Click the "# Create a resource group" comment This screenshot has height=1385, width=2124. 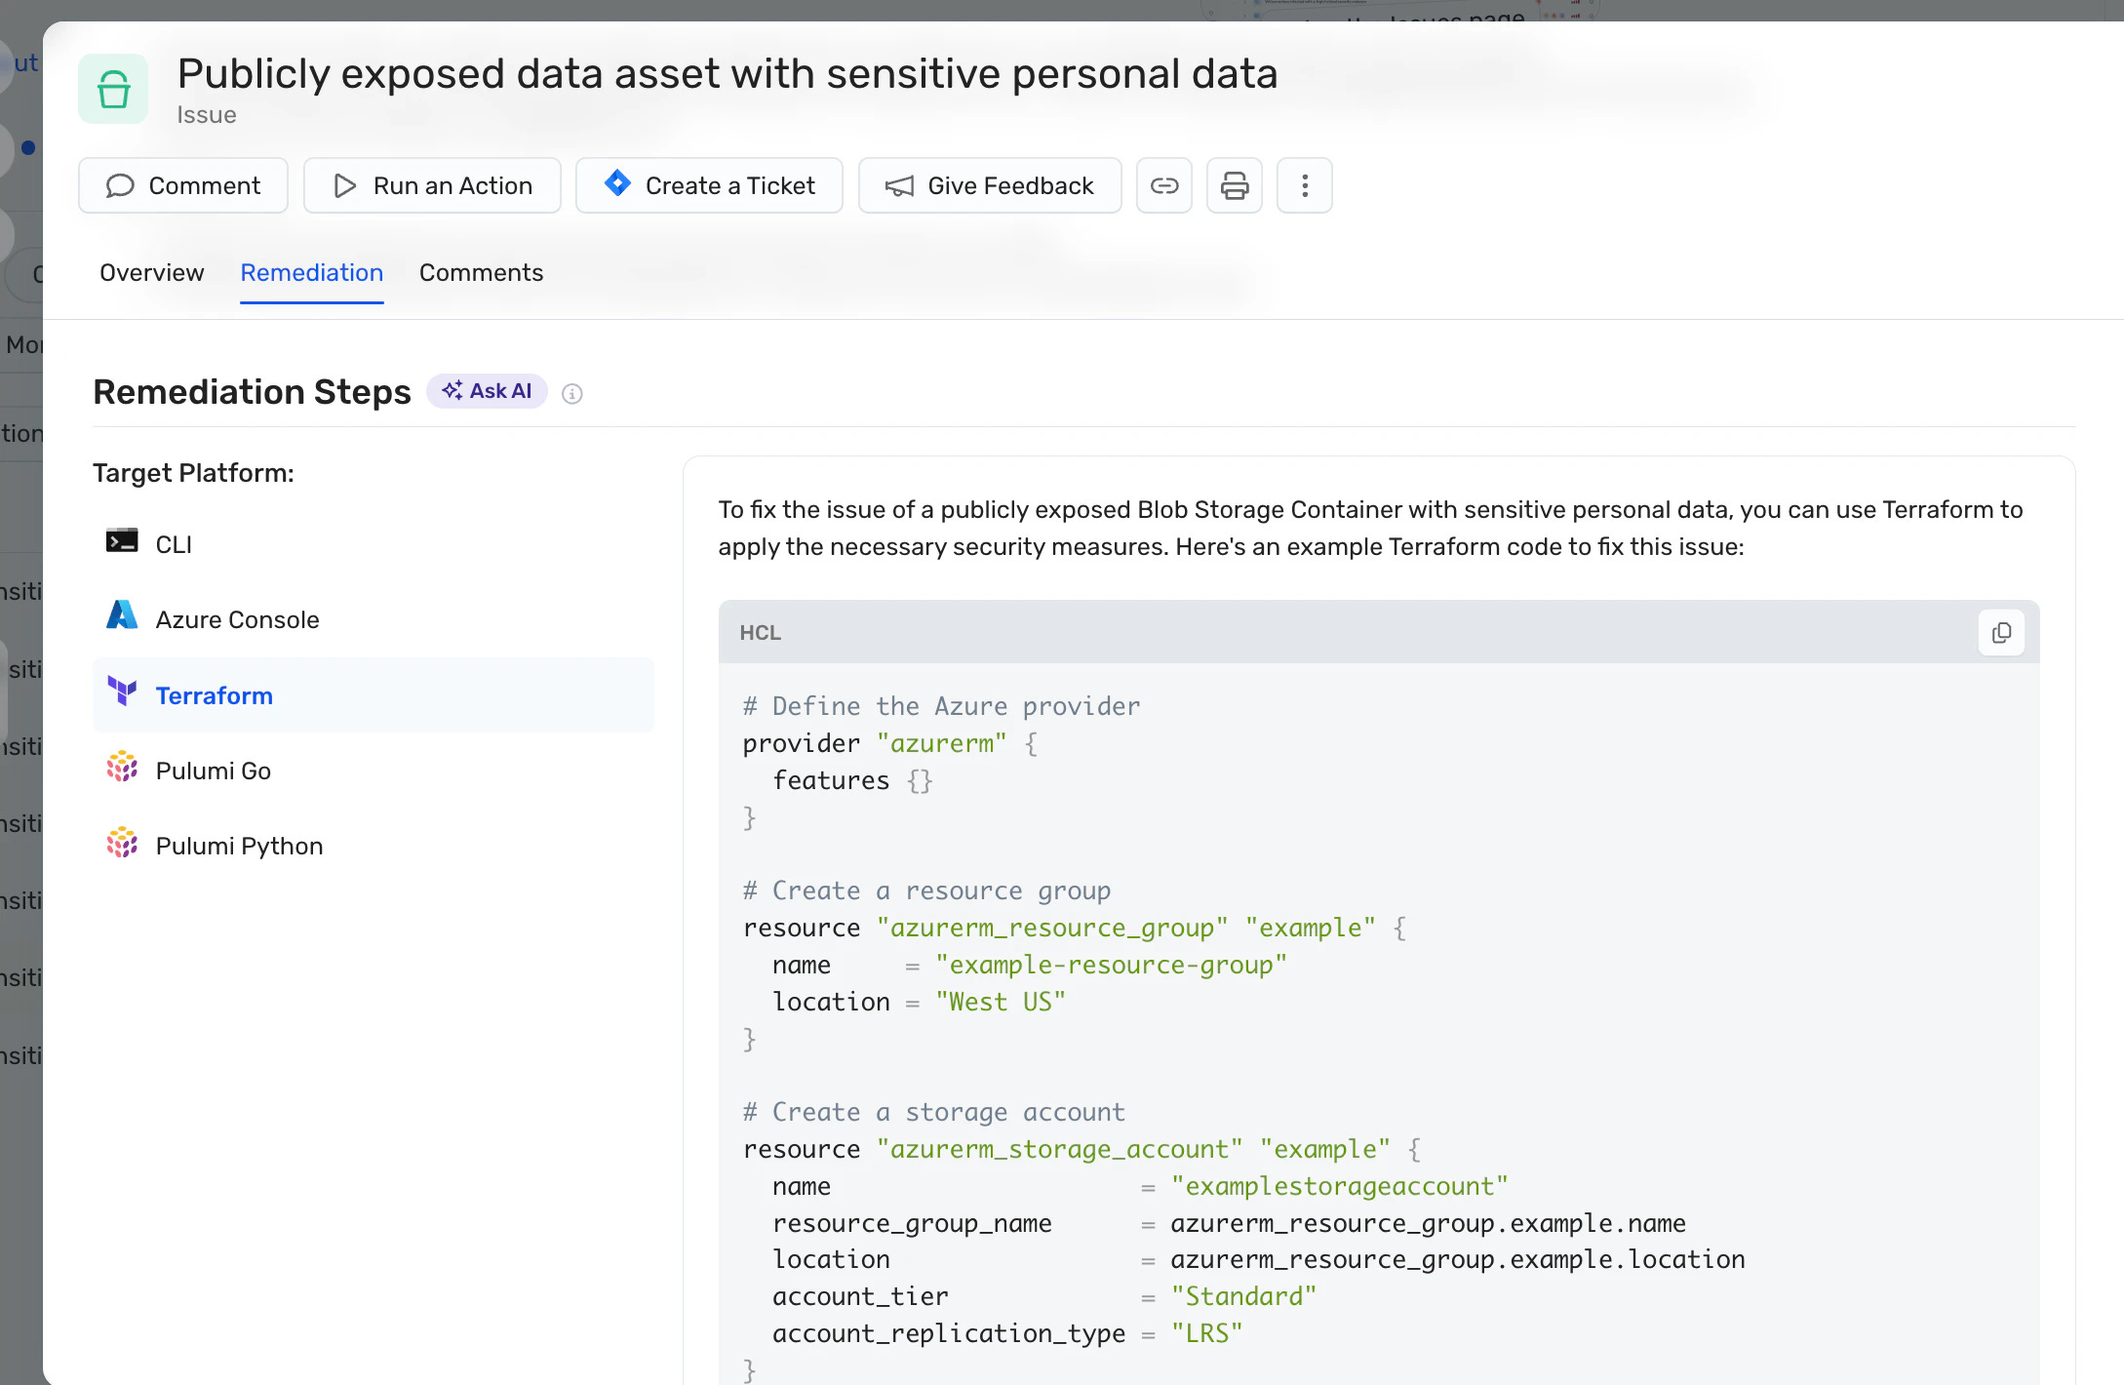926,890
